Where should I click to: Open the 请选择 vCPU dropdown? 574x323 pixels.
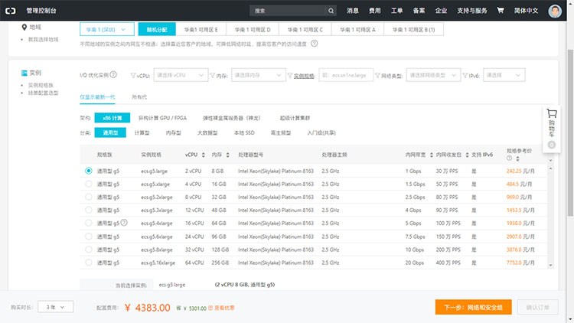pos(181,75)
